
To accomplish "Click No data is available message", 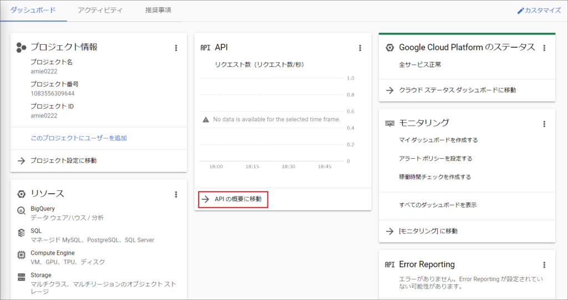I will pos(277,119).
